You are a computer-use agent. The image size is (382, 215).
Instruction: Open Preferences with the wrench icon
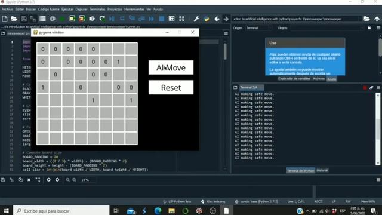pyautogui.click(x=196, y=19)
